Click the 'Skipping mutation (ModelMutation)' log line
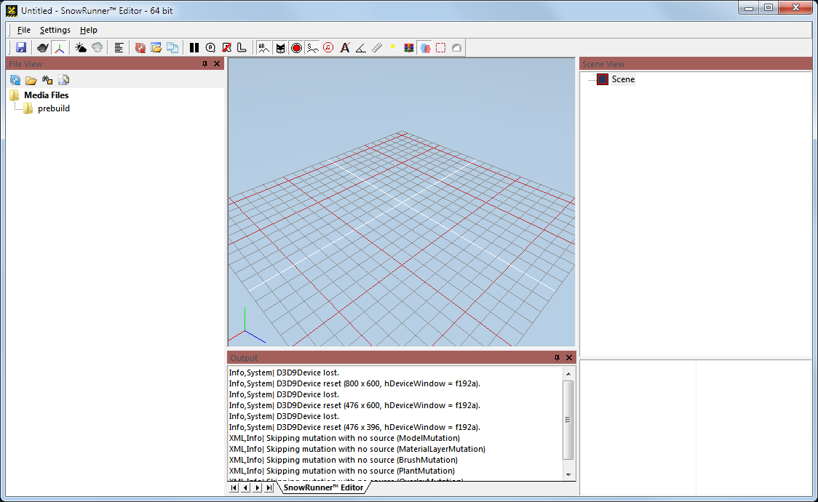Screen dimensions: 818x502 [x=344, y=439]
